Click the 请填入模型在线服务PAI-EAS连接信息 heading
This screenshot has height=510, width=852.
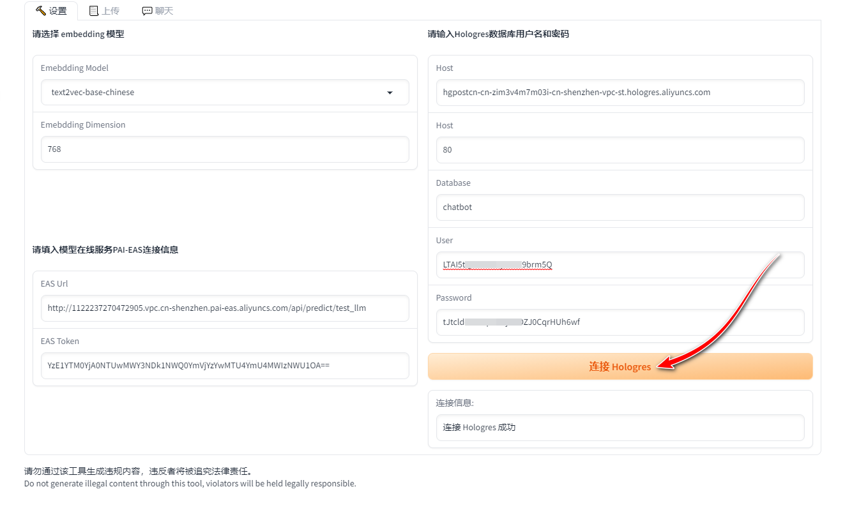coord(105,250)
